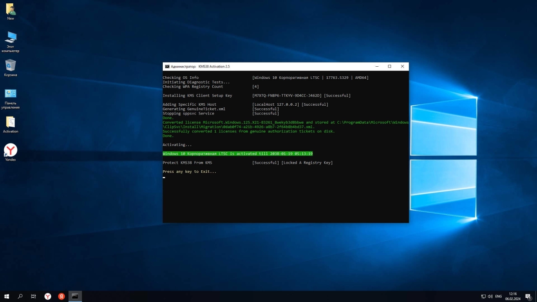Open the Windows Start menu
The height and width of the screenshot is (302, 537).
(x=7, y=296)
